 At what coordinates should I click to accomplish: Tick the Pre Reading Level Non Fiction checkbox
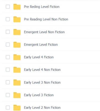tap(8, 19)
